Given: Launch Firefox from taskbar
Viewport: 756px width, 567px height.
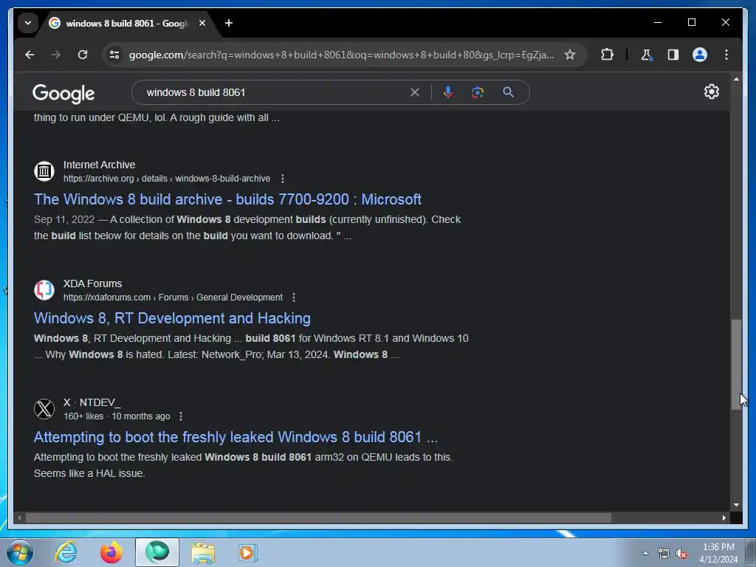Looking at the screenshot, I should tap(111, 552).
